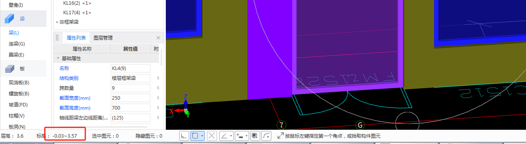Click the 截面宽度(mm) property label
This screenshot has width=526, height=144.
75,98
